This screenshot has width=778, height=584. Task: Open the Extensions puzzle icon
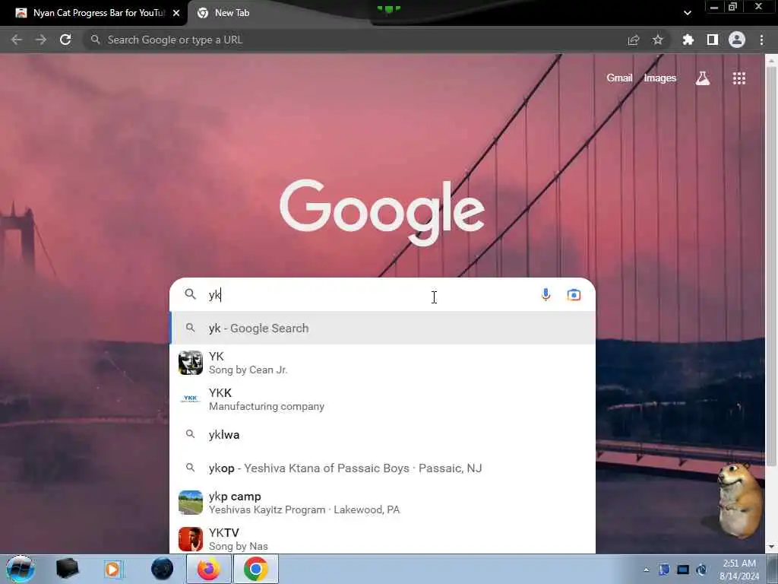[688, 40]
